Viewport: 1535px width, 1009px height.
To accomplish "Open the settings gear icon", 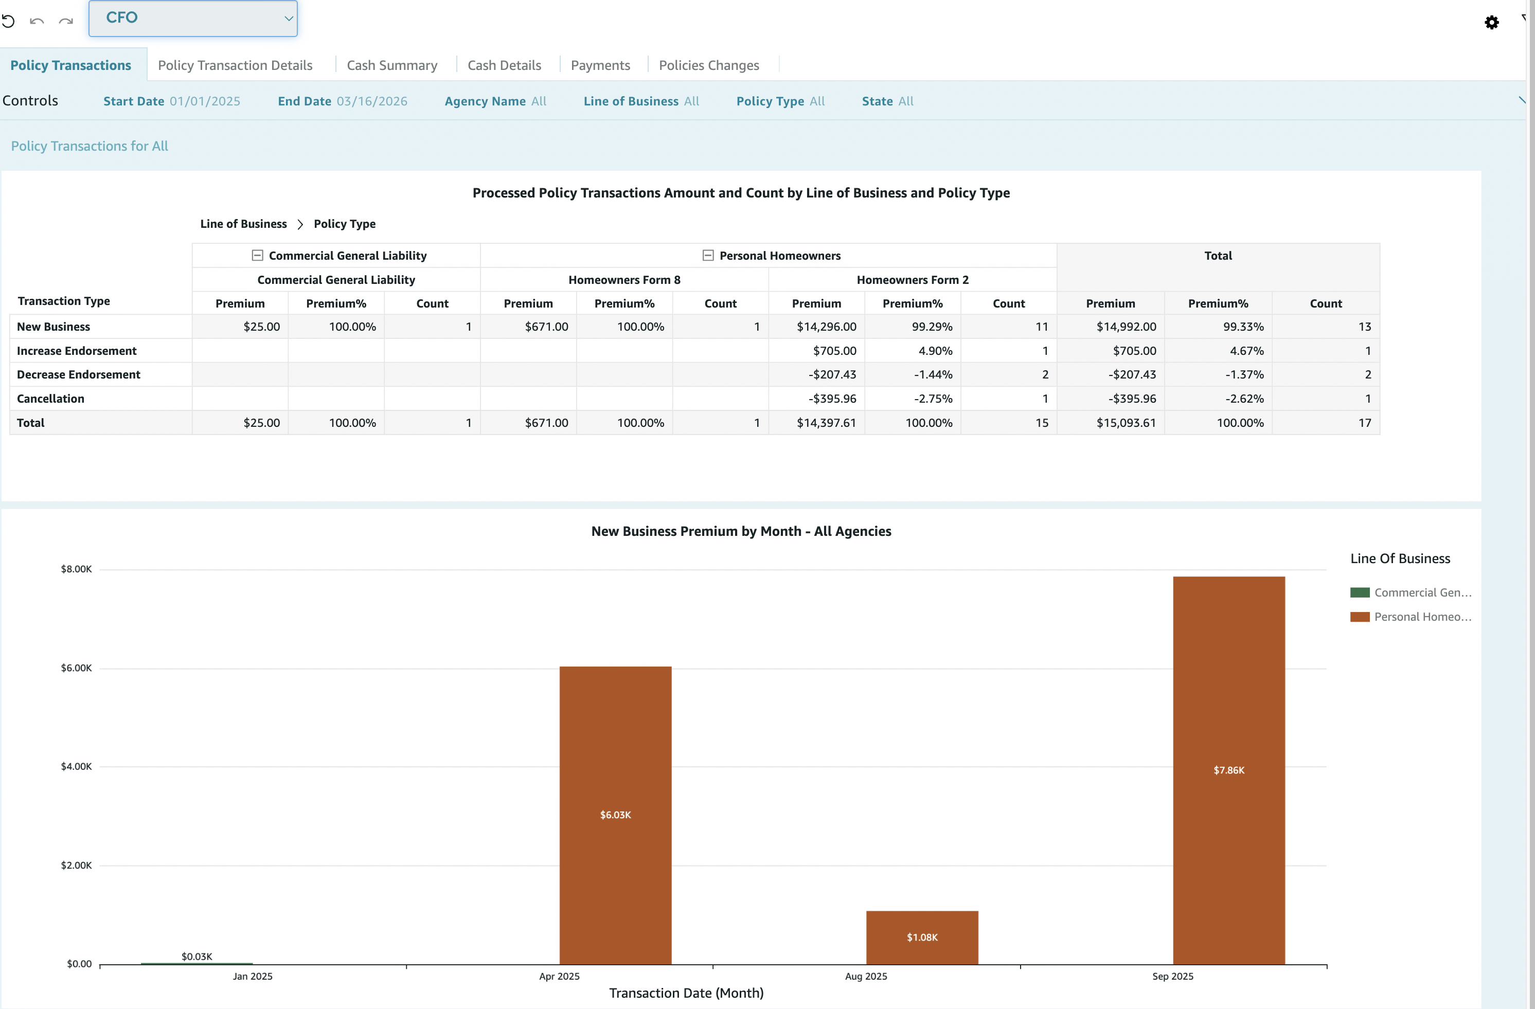I will pos(1491,23).
